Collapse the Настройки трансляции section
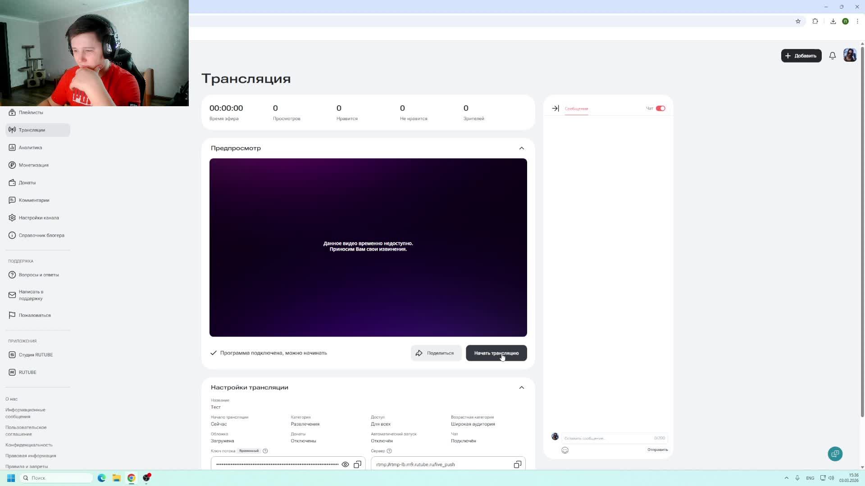Viewport: 865px width, 486px height. 521,387
